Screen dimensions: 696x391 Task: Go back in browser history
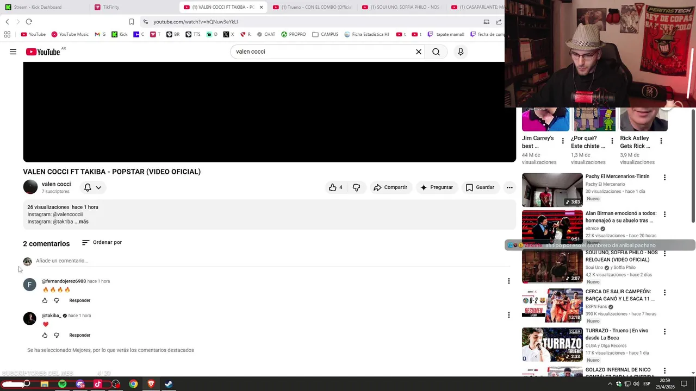7,22
